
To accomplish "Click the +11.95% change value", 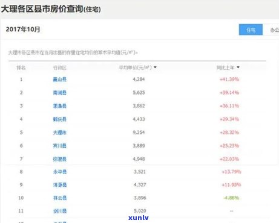I will (x=231, y=185).
